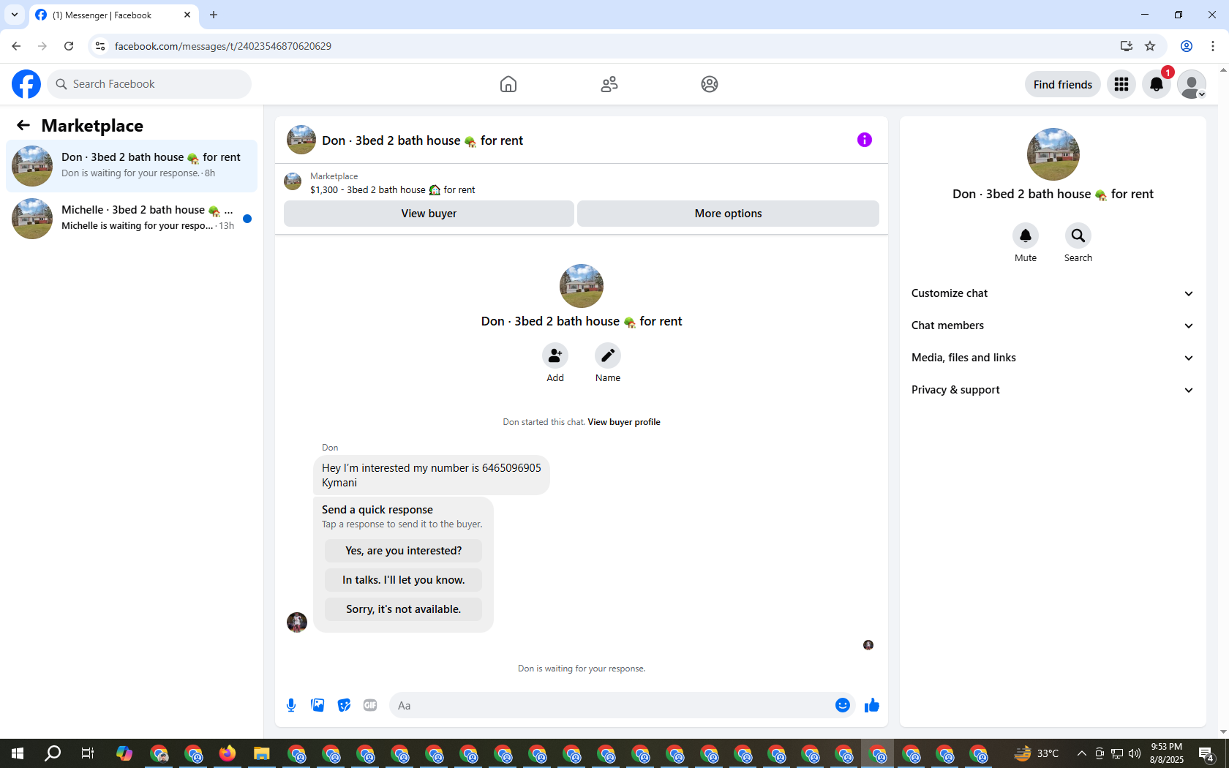Open Windows taskbar search
Image resolution: width=1229 pixels, height=768 pixels.
click(x=53, y=753)
